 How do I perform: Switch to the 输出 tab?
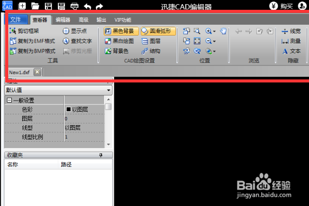pyautogui.click(x=101, y=20)
